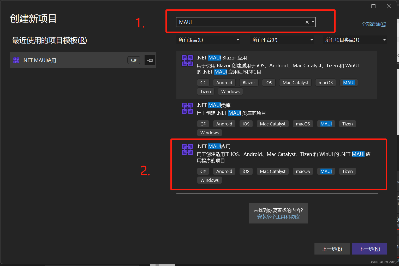Click the macOS tag on MAUI类库 template
The image size is (399, 266).
pos(303,124)
